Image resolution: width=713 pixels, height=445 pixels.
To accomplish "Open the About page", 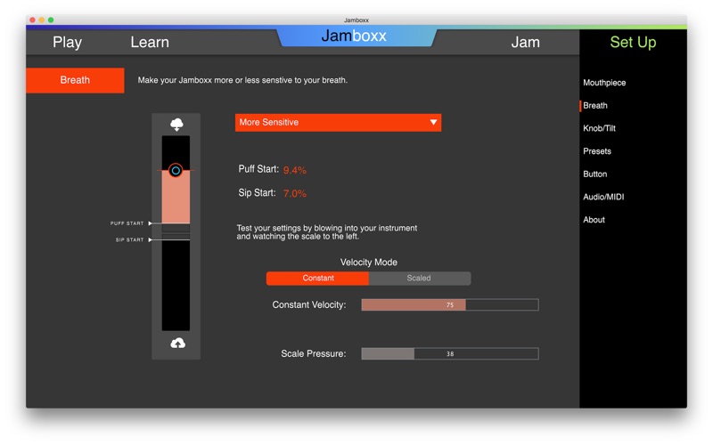I will click(x=594, y=220).
